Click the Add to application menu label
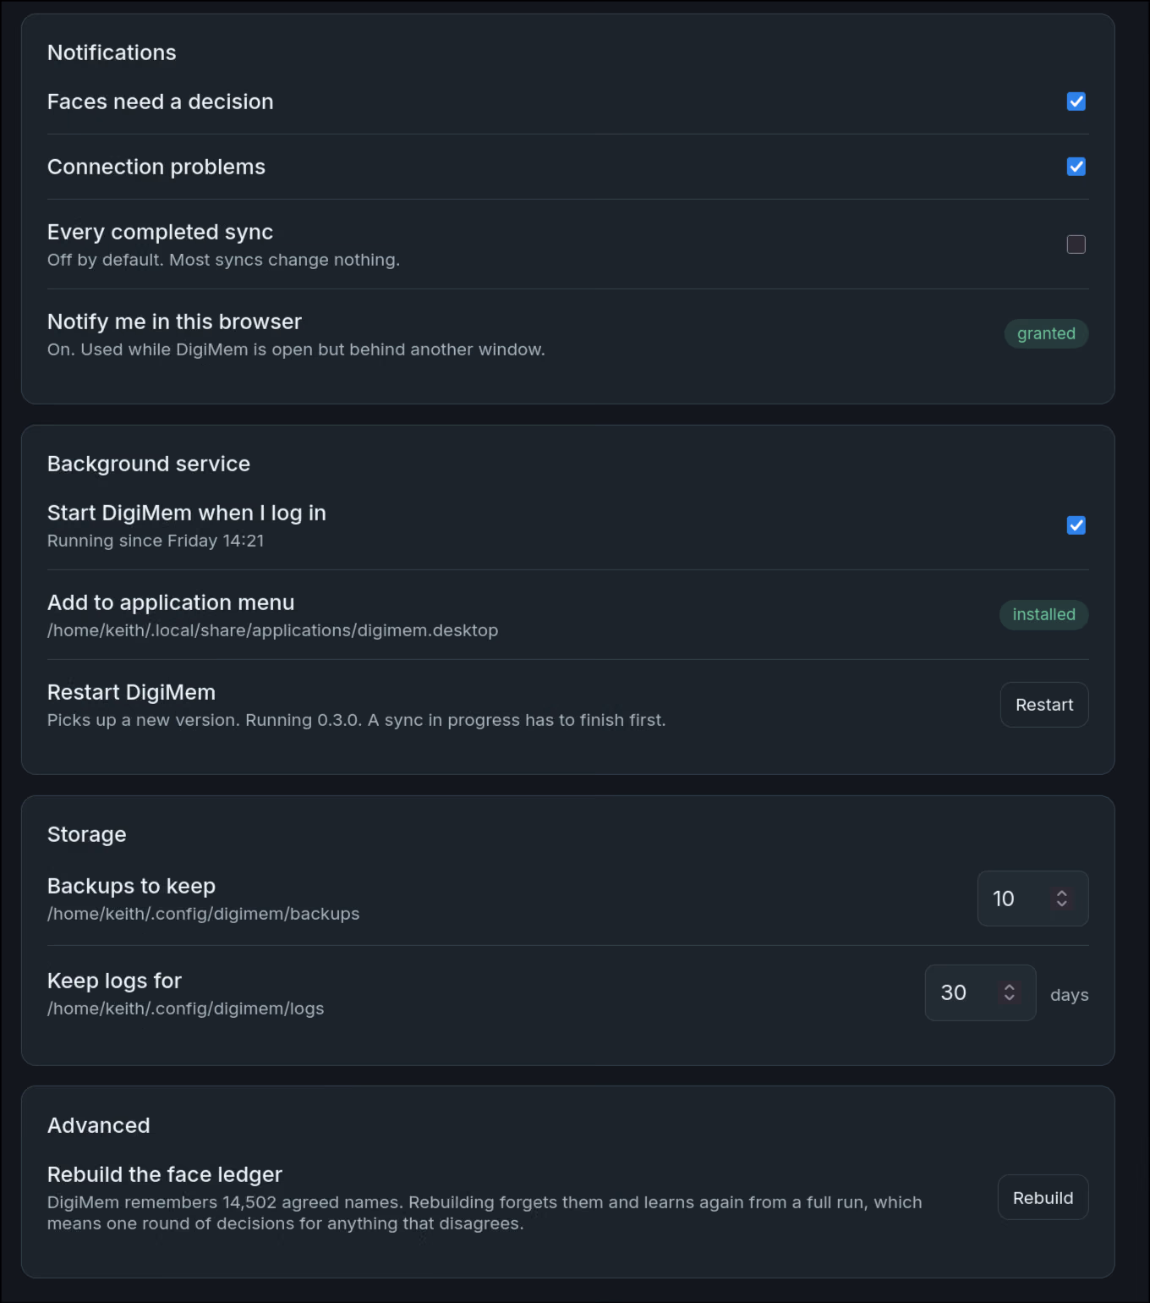The image size is (1150, 1303). tap(171, 602)
